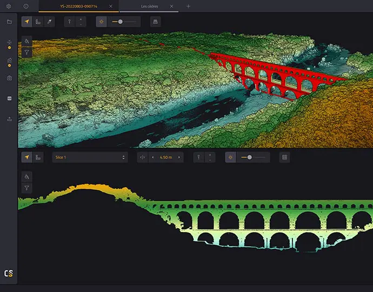Decrease slice thickness with left arrow
373x292 pixels.
point(152,157)
